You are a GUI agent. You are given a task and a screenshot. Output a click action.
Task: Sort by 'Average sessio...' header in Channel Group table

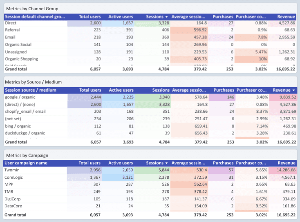click(188, 17)
